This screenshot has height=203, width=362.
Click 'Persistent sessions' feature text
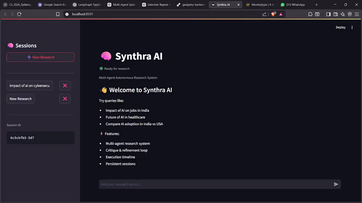tap(120, 164)
